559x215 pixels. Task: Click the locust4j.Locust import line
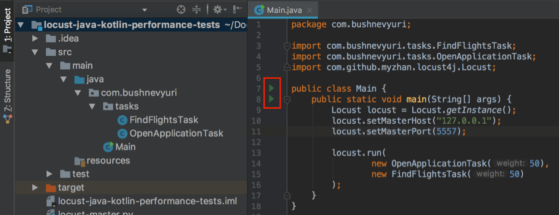click(x=394, y=67)
